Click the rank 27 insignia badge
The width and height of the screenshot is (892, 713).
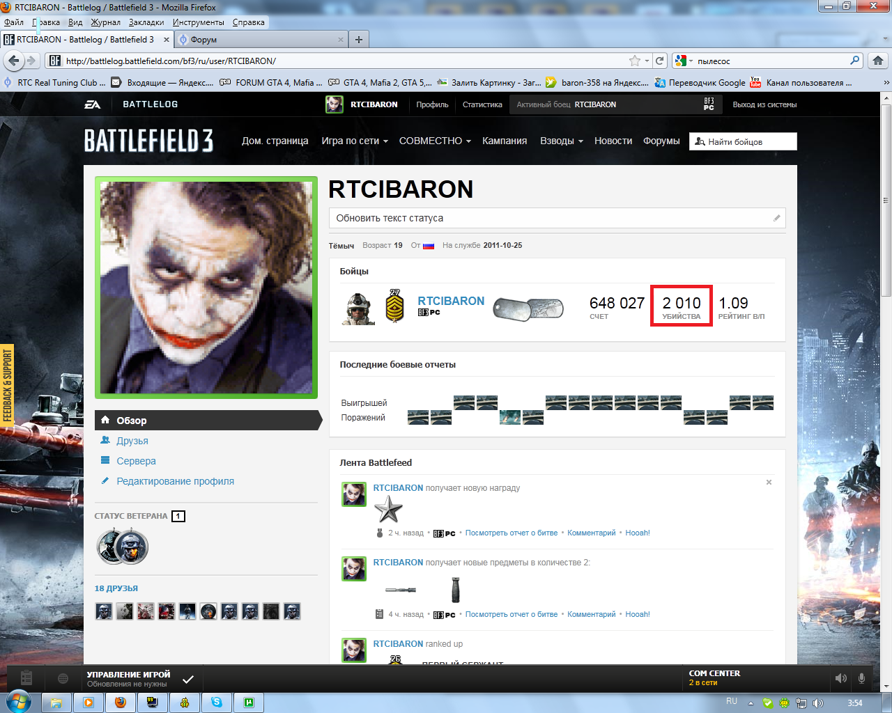click(x=395, y=306)
